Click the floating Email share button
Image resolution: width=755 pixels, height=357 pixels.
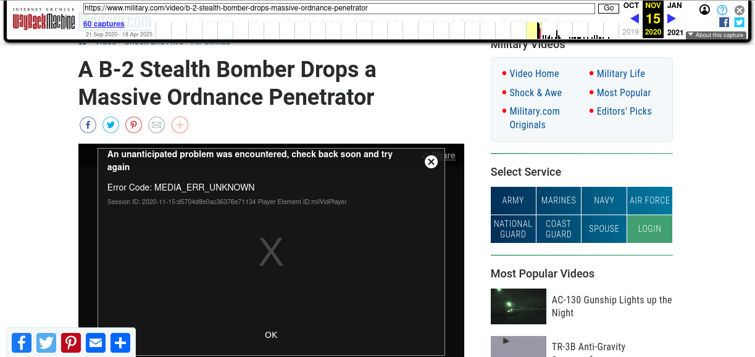(96, 343)
